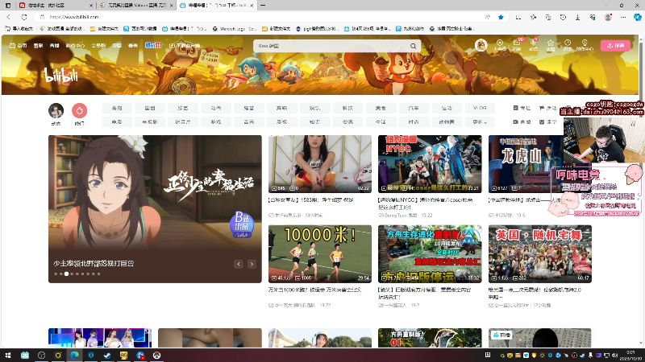645x362 pixels.
Task: Select the 国创 category button
Action: tap(150, 108)
